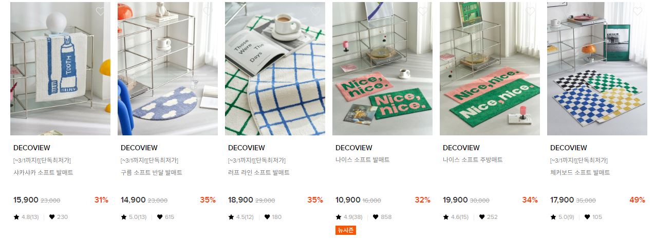Click heart icon next to 858 likes
Screen dimensions: 654x241
[376, 217]
